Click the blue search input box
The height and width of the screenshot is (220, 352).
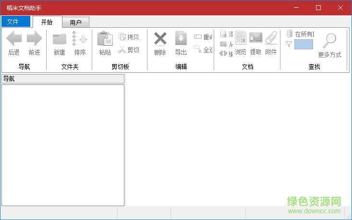303,45
